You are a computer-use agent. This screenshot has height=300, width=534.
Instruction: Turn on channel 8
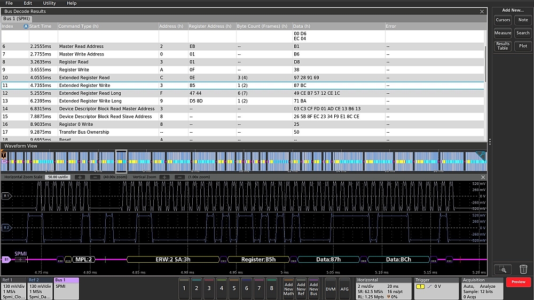pos(271,288)
